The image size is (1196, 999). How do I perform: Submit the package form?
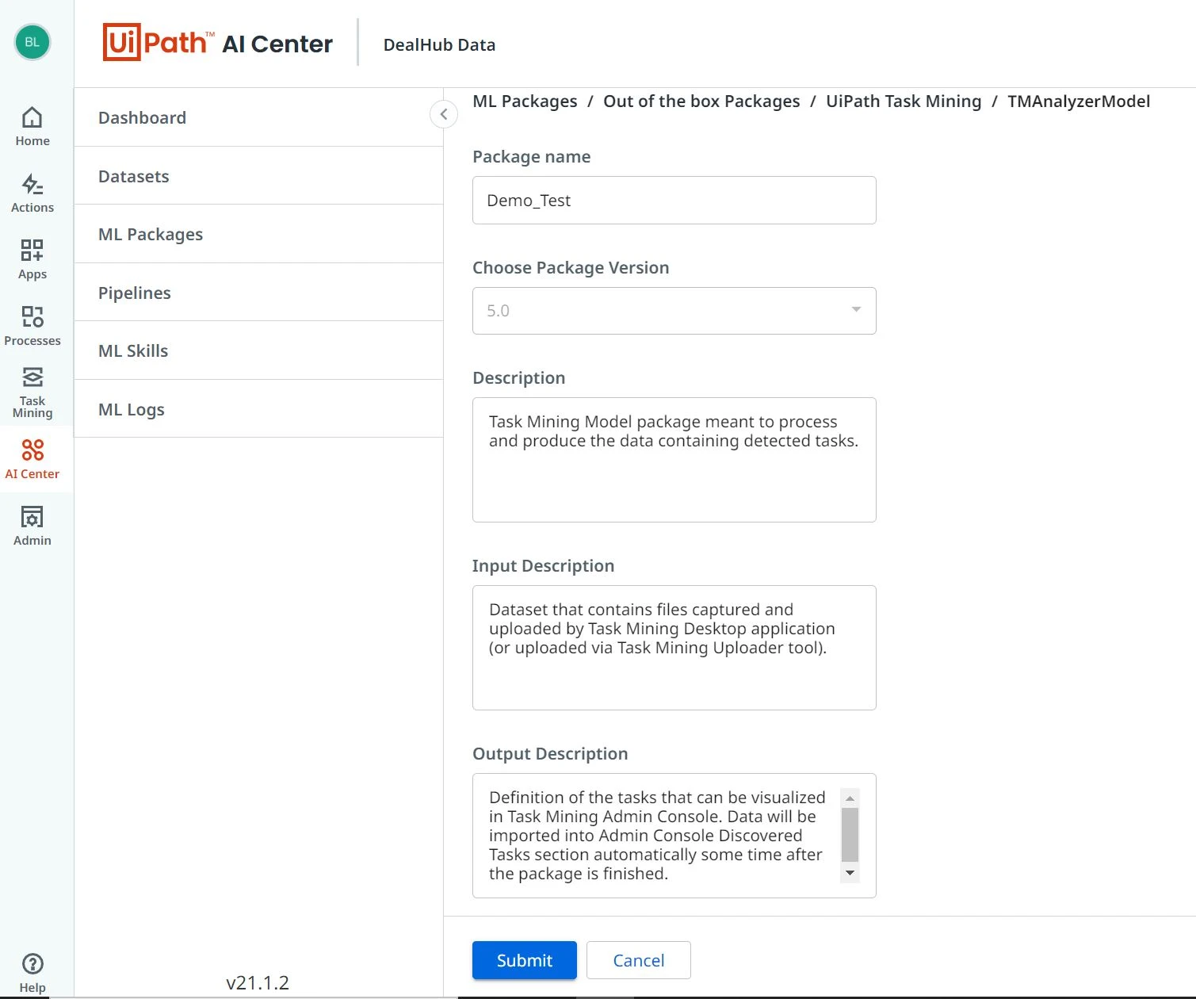[525, 960]
